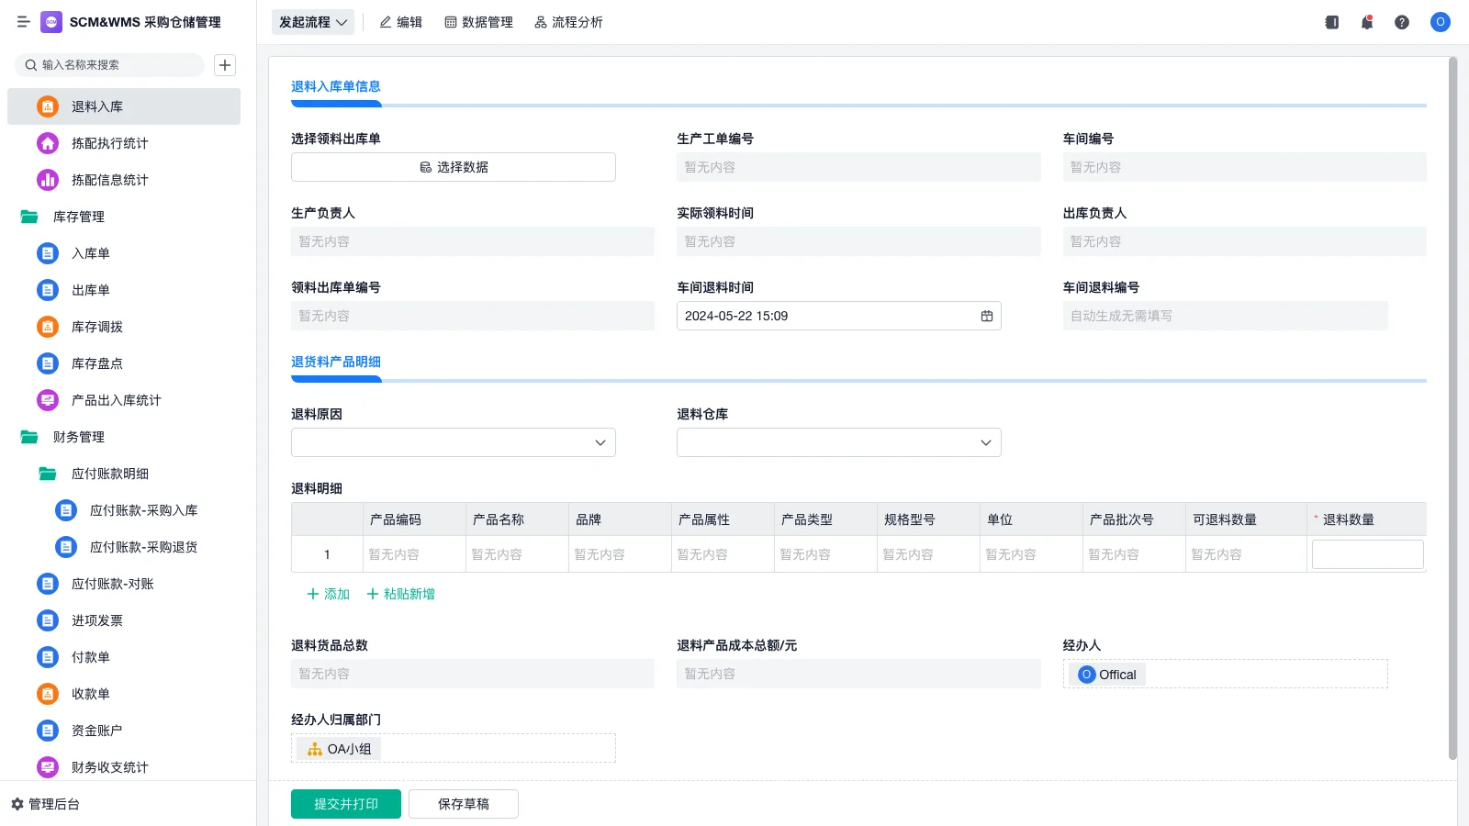Click the 应付账款-采购入库 form icon
The width and height of the screenshot is (1469, 826).
[x=66, y=510]
